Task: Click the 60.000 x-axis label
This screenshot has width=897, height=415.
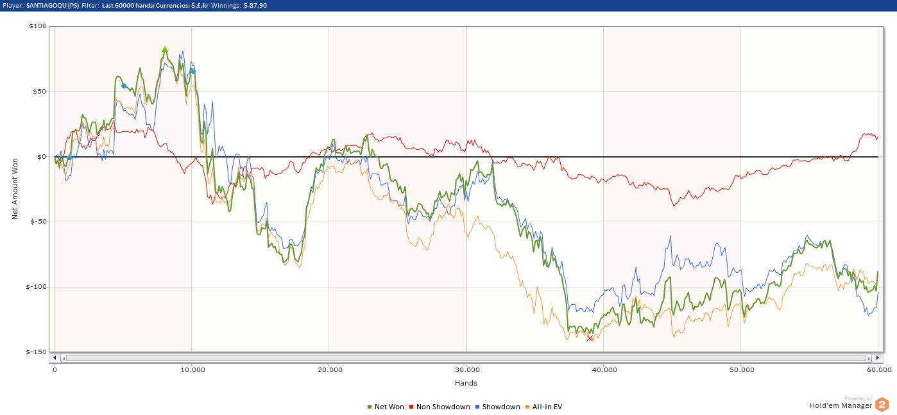Action: (878, 370)
